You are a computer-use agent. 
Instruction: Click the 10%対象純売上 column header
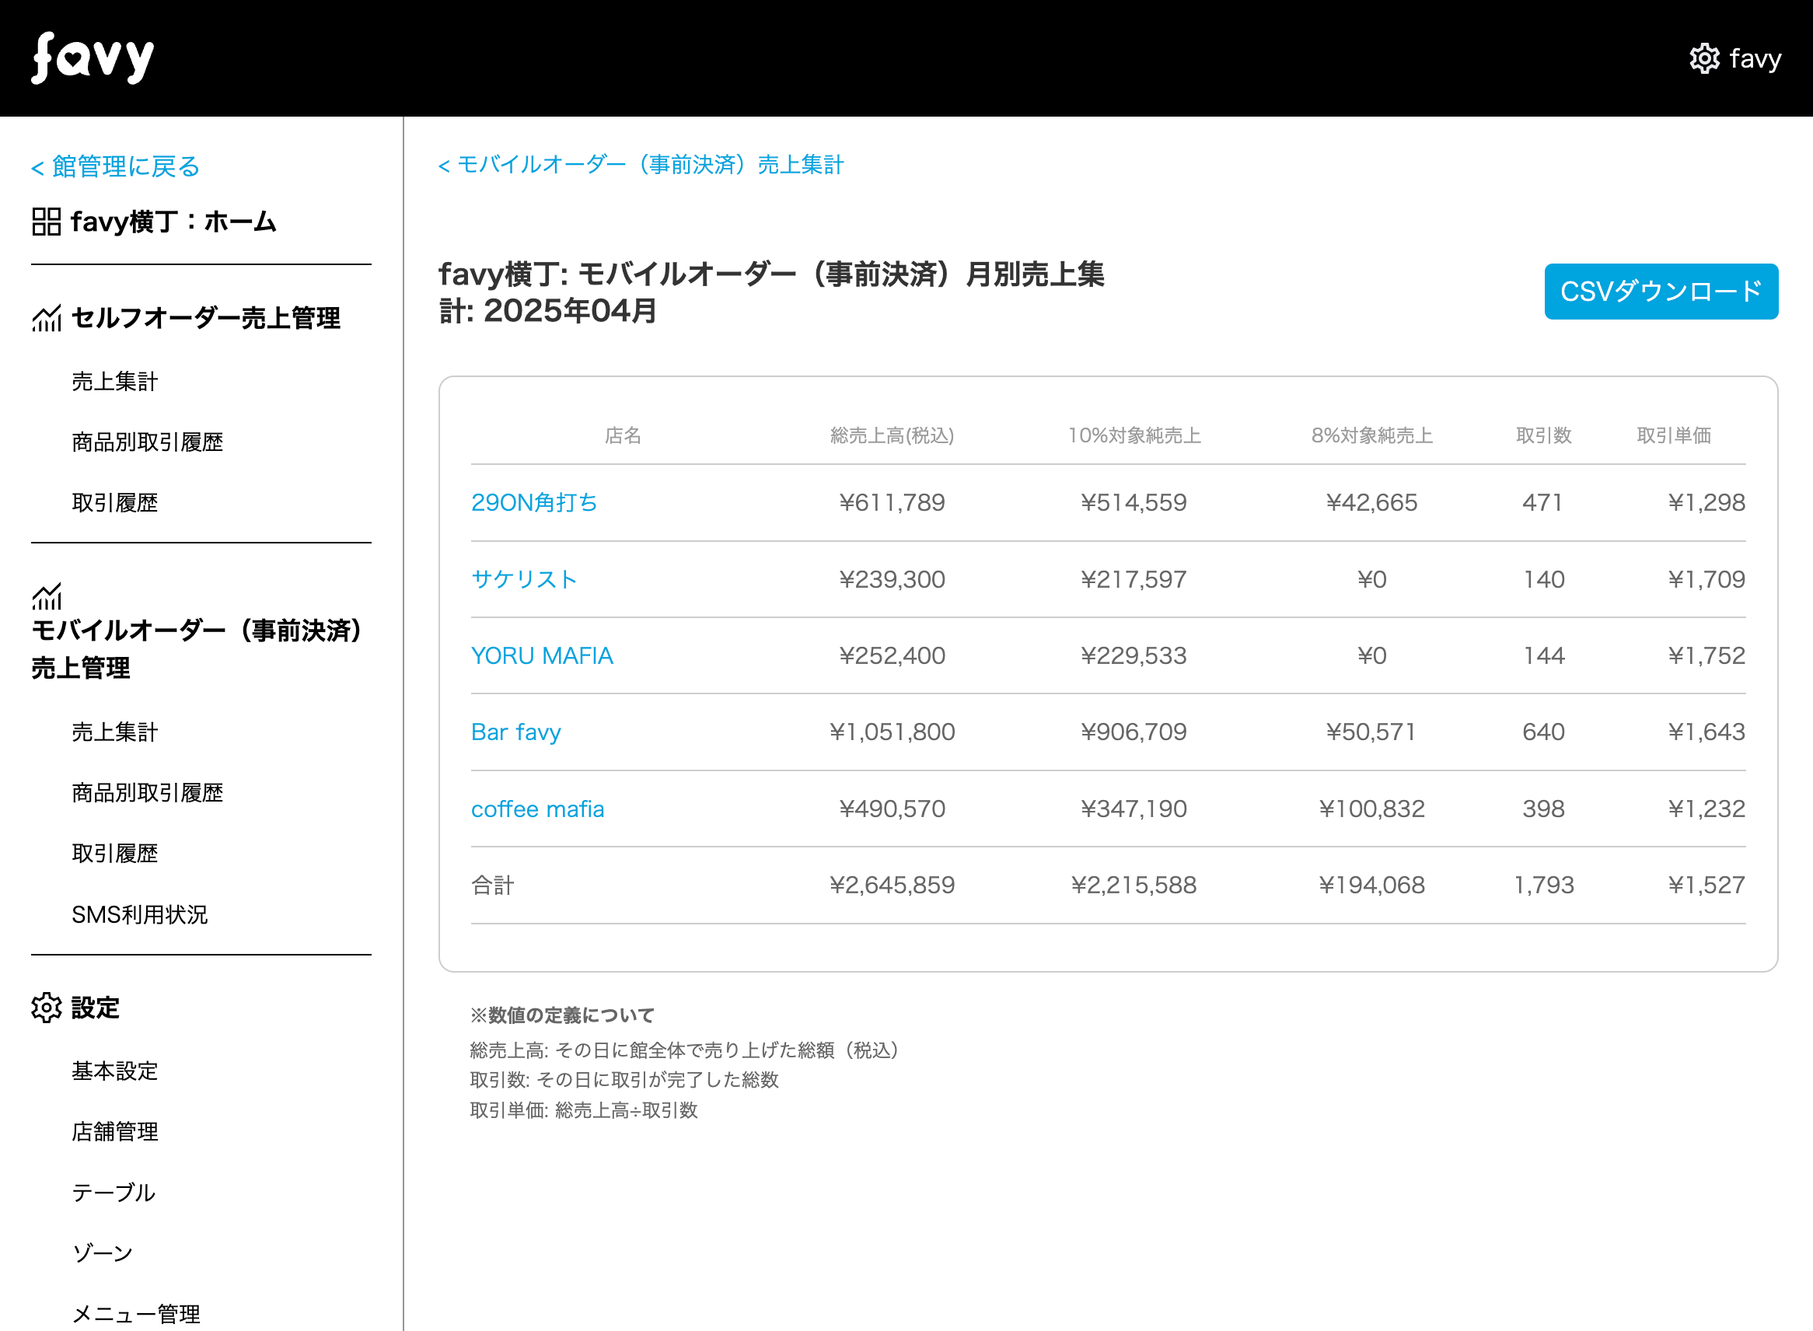pos(1134,435)
